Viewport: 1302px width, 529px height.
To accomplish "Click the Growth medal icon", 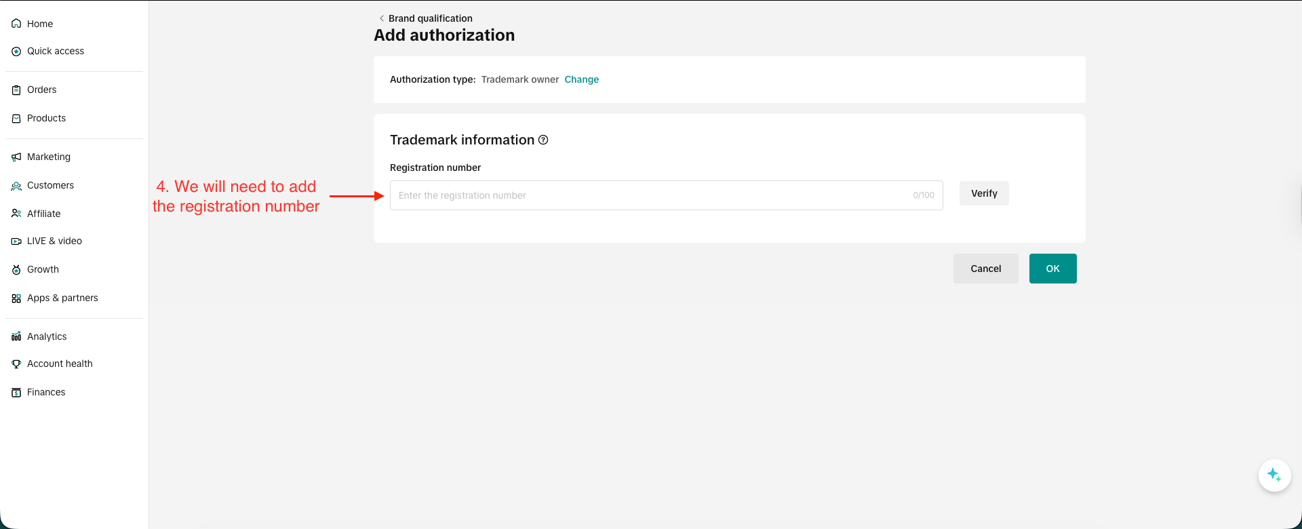I will coord(16,270).
